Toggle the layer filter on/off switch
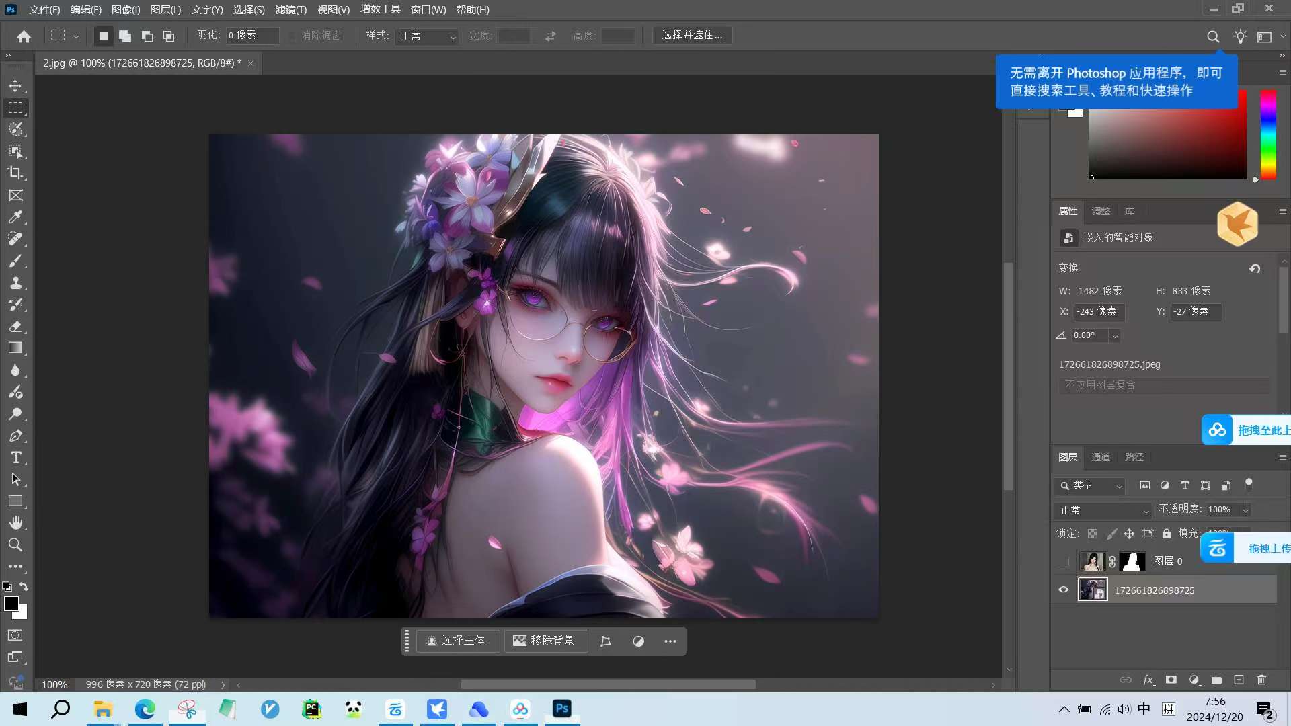Viewport: 1291px width, 726px height. (1249, 484)
